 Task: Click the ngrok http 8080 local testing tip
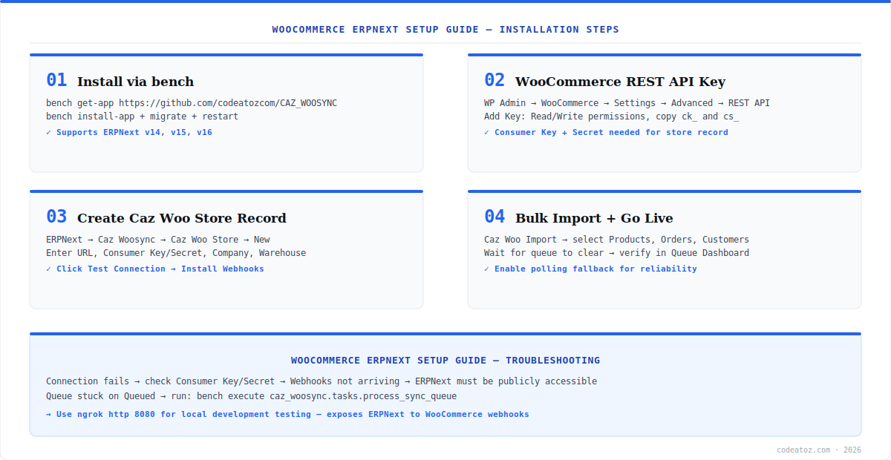pyautogui.click(x=287, y=414)
